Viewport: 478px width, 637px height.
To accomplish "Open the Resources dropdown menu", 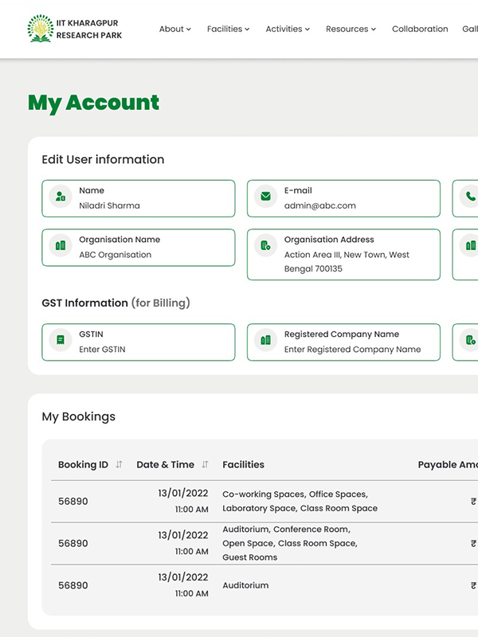I will point(351,29).
